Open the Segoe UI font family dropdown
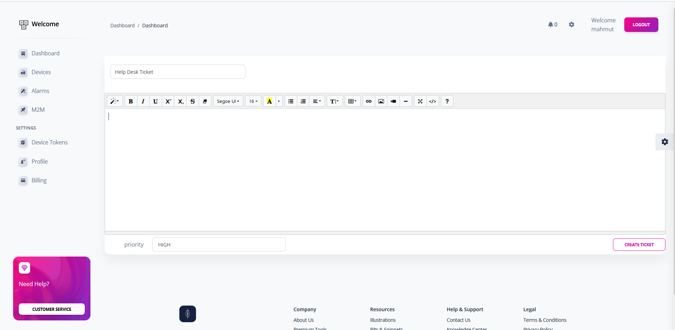 tap(228, 101)
